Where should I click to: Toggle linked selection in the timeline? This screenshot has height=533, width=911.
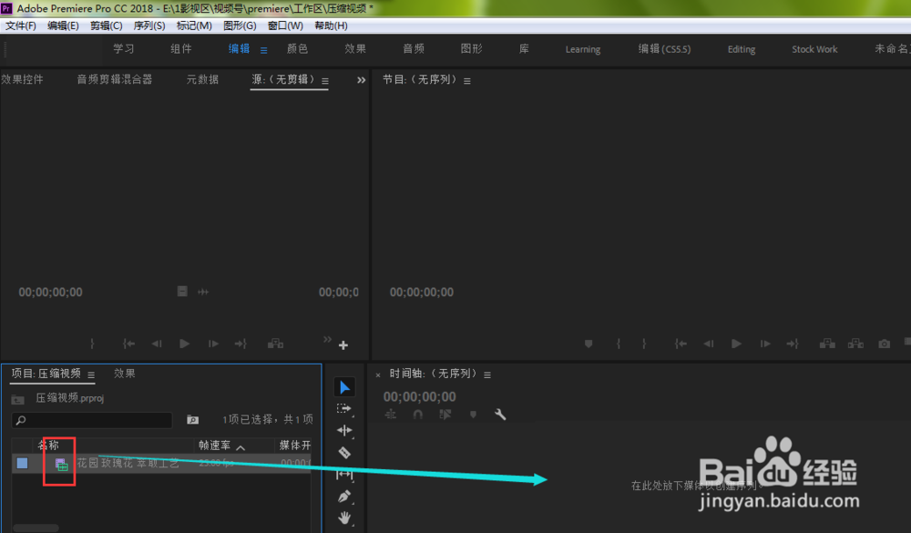click(x=445, y=415)
